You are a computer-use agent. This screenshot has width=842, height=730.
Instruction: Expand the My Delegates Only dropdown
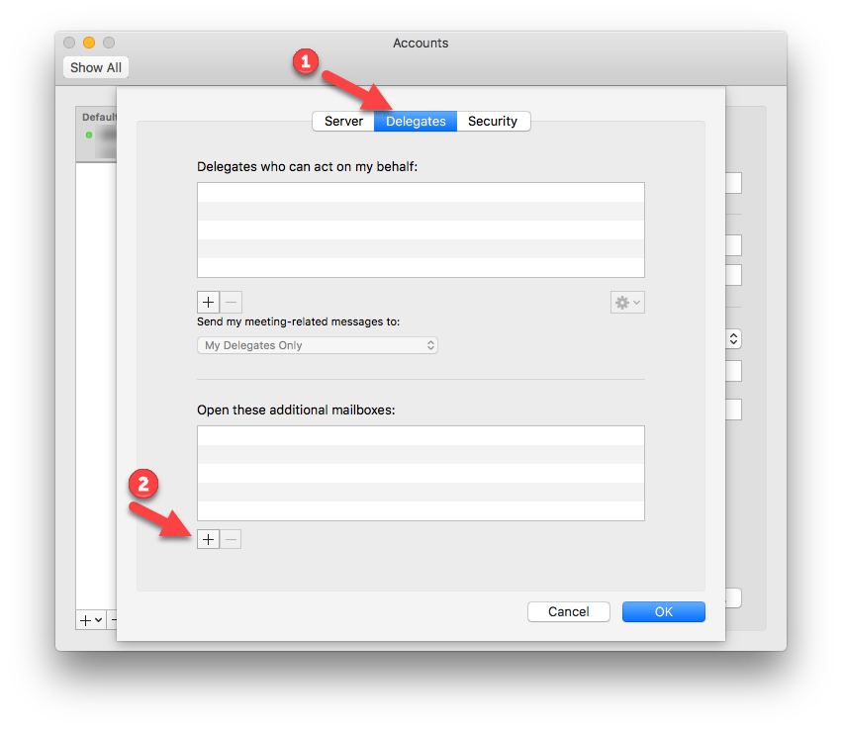tap(318, 345)
